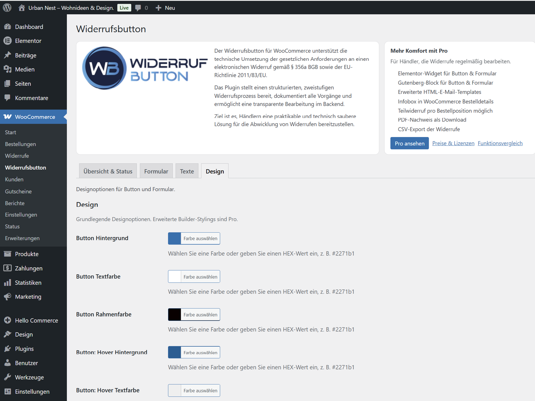
Task: Click the Button Textfarbe white color swatch
Action: [175, 277]
